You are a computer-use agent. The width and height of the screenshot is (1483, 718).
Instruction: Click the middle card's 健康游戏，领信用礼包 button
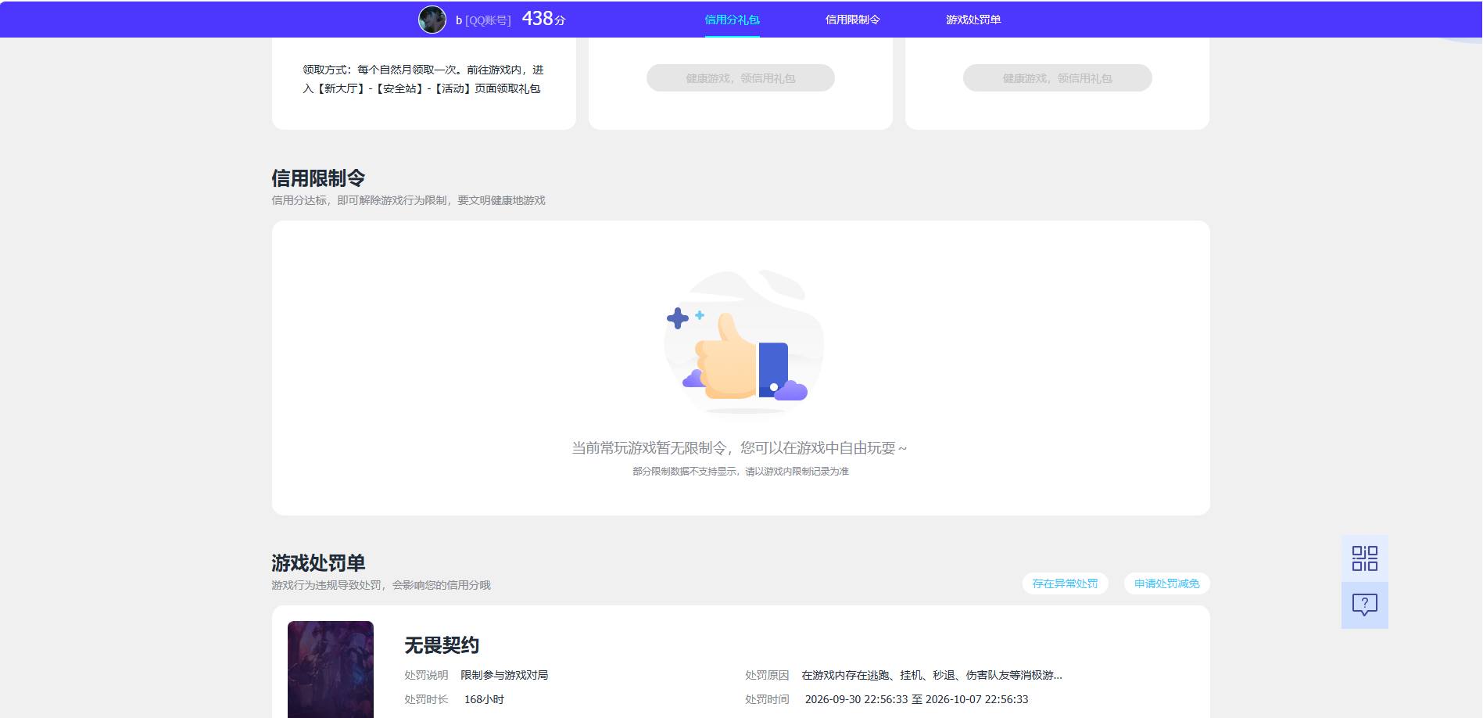740,78
